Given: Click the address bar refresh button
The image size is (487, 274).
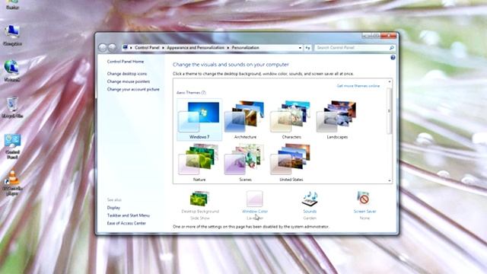Looking at the screenshot, I should pos(307,47).
